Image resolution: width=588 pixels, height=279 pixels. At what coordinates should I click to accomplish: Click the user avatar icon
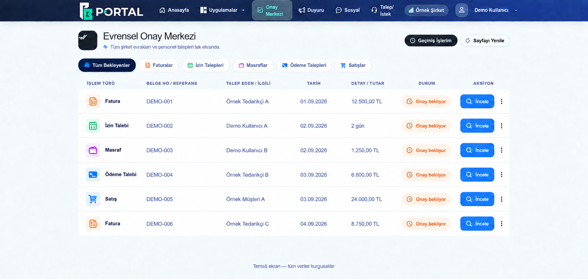click(462, 10)
